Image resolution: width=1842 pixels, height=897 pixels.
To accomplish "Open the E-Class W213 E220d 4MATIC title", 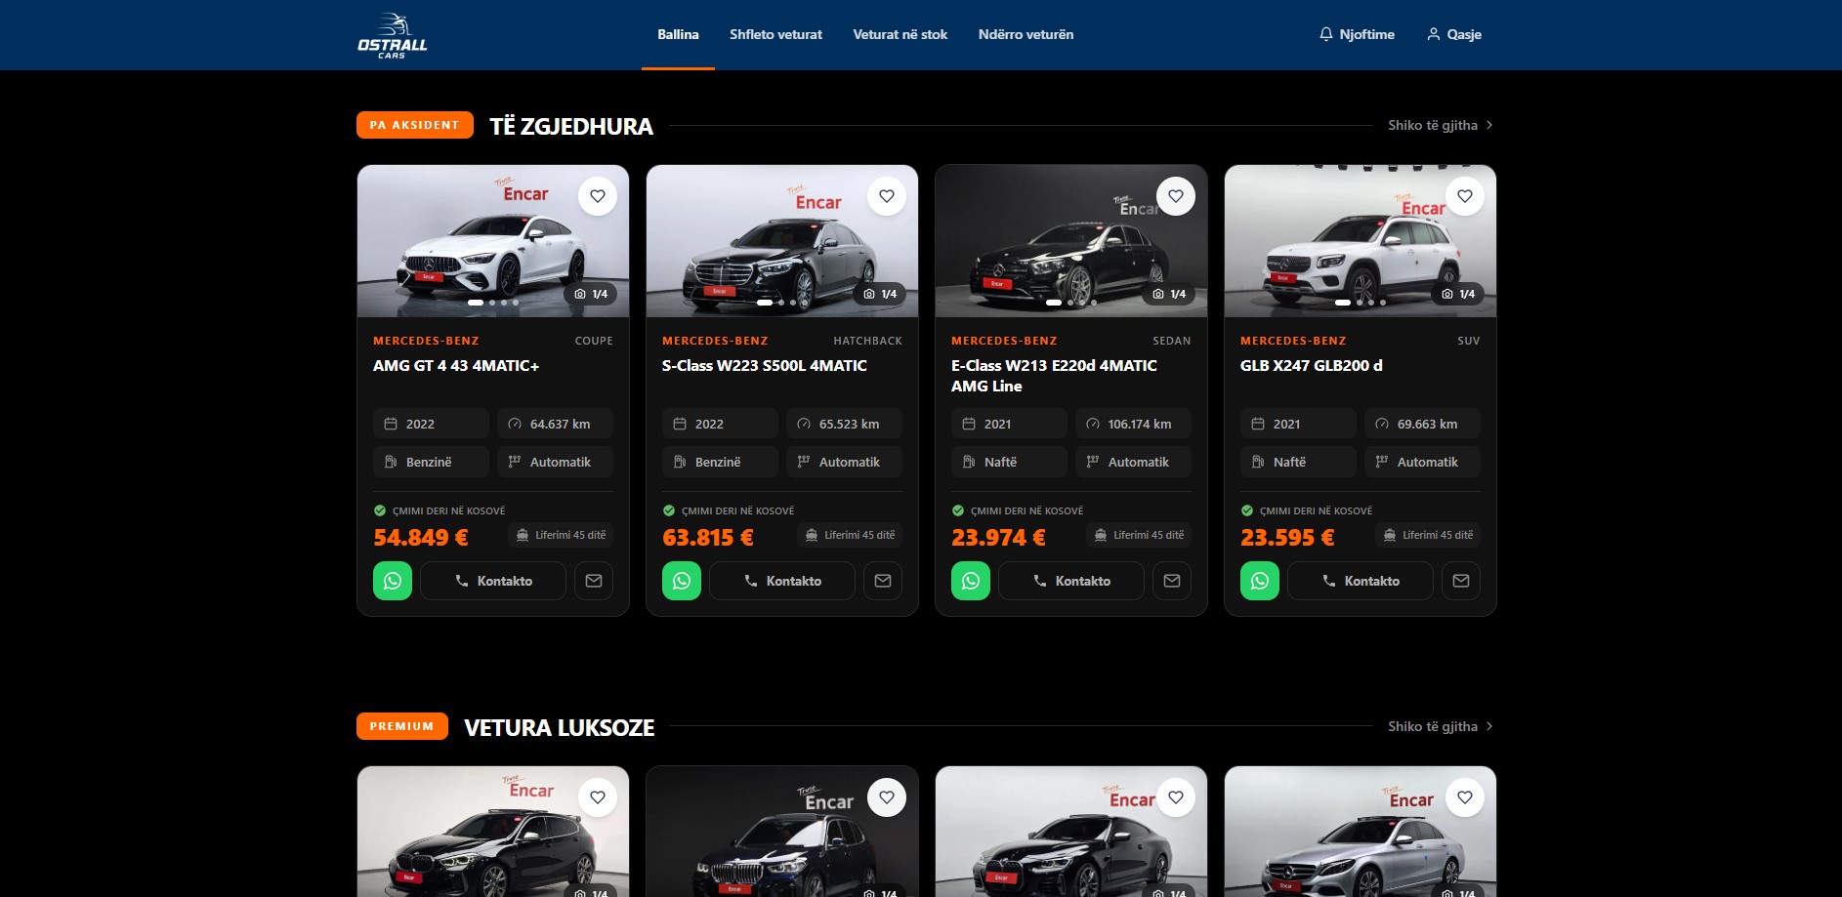I will [1054, 376].
